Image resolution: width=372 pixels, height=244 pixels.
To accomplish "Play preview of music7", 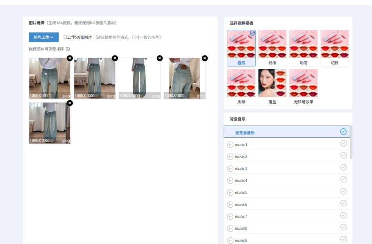I will 230,216.
